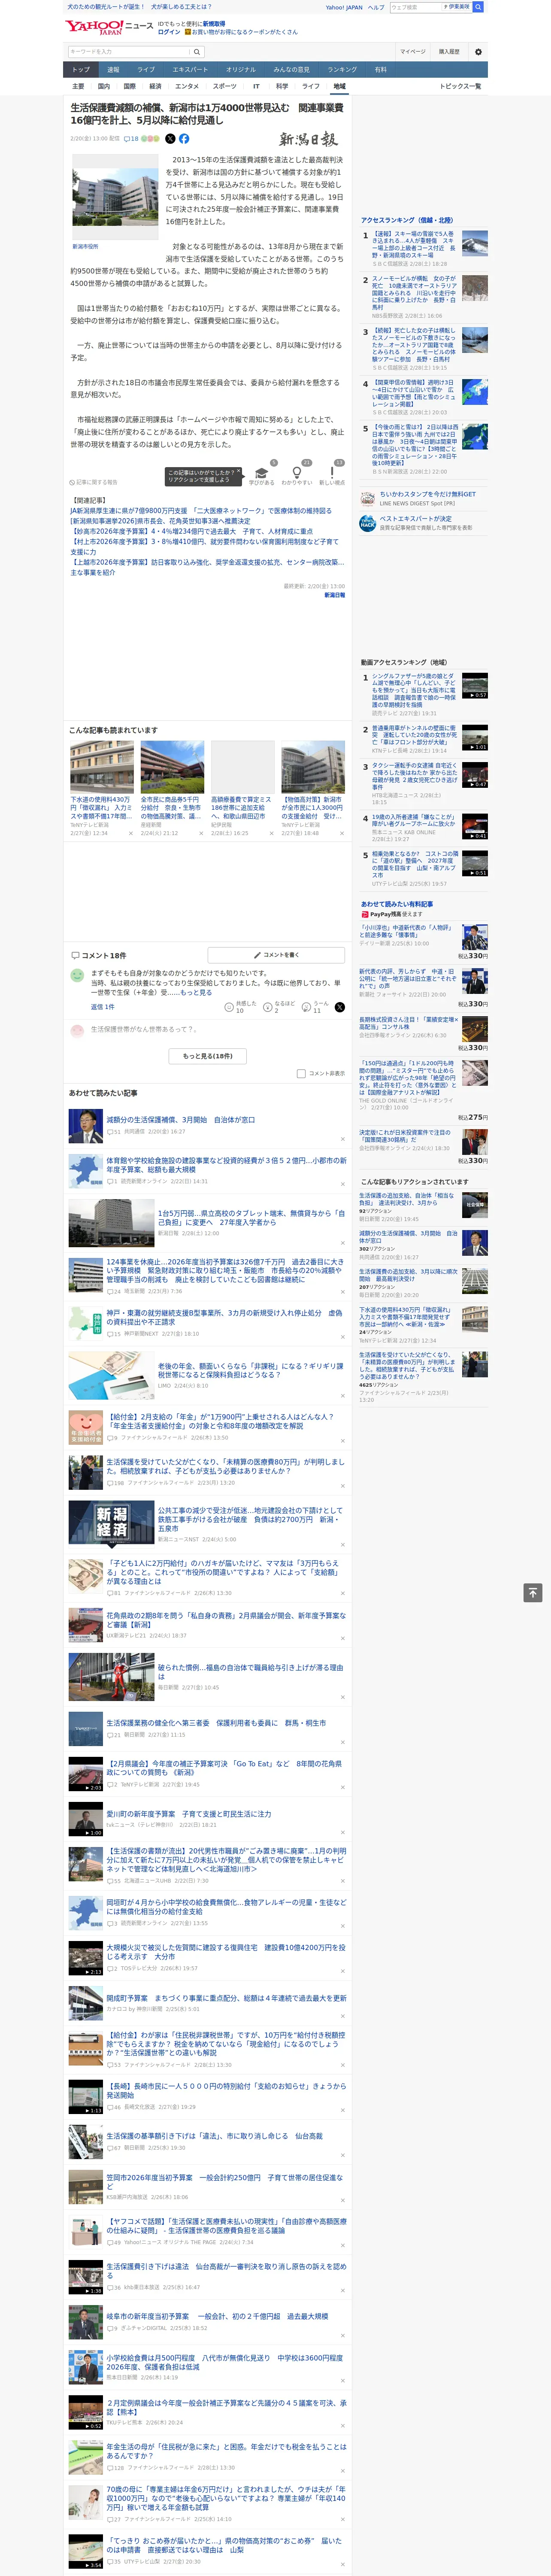
Task: Open the 購入履歴 link
Action: (x=449, y=52)
